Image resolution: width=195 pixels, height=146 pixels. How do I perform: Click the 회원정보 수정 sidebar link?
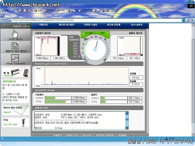point(20,26)
